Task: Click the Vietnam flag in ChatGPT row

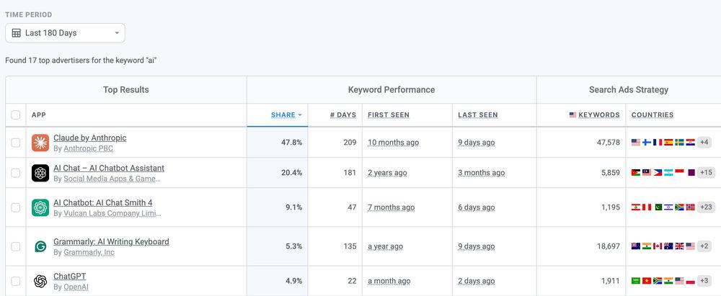Action: click(x=647, y=280)
